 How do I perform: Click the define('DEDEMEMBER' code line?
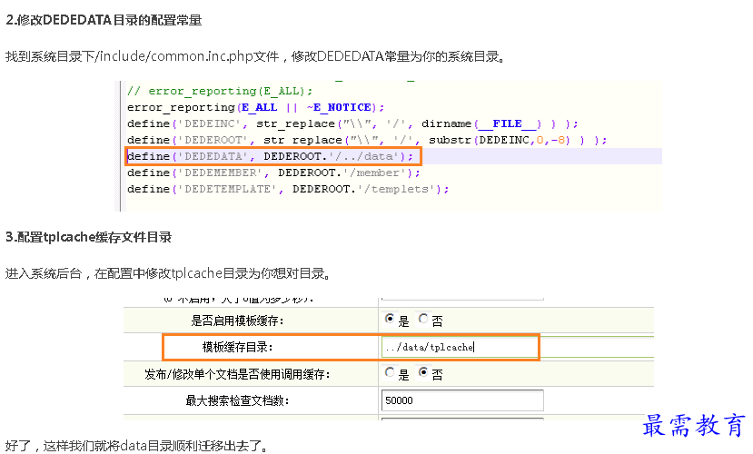[x=273, y=173]
